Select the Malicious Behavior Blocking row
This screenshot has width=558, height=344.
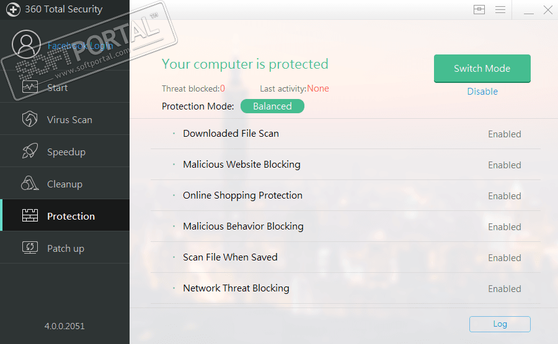click(243, 226)
